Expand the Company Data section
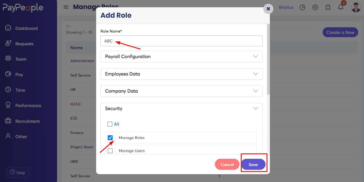 [x=182, y=91]
